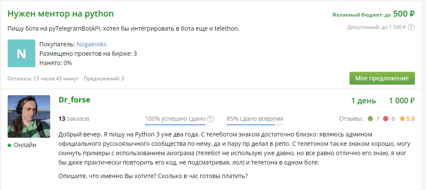Click the help icon beside allowed budget
This screenshot has height=190, width=426.
click(411, 28)
